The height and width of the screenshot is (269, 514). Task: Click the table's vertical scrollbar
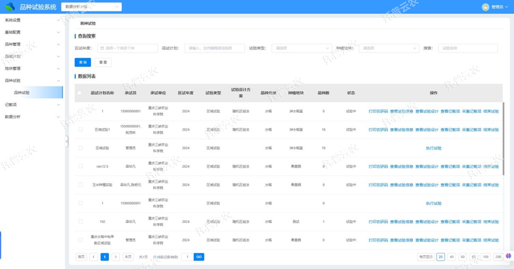point(503,128)
